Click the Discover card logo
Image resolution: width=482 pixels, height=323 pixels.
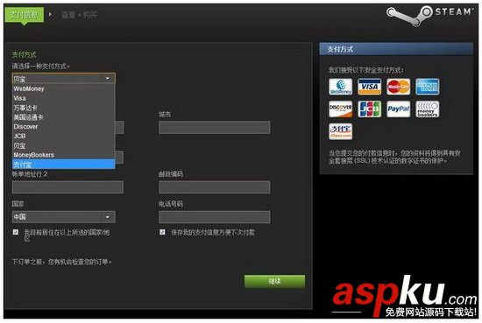click(340, 109)
